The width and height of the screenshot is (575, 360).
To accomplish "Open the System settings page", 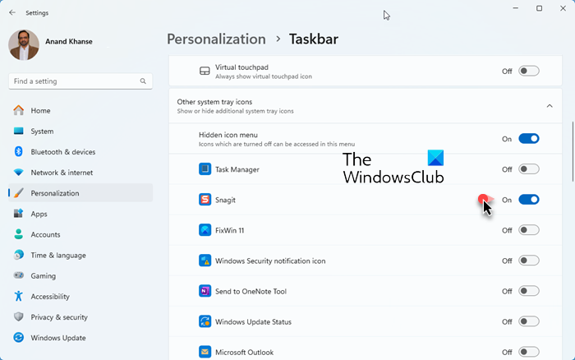I will (x=80, y=131).
